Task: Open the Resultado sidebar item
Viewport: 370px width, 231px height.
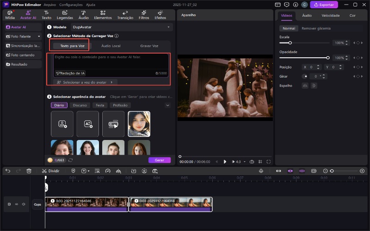Action: [x=23, y=64]
